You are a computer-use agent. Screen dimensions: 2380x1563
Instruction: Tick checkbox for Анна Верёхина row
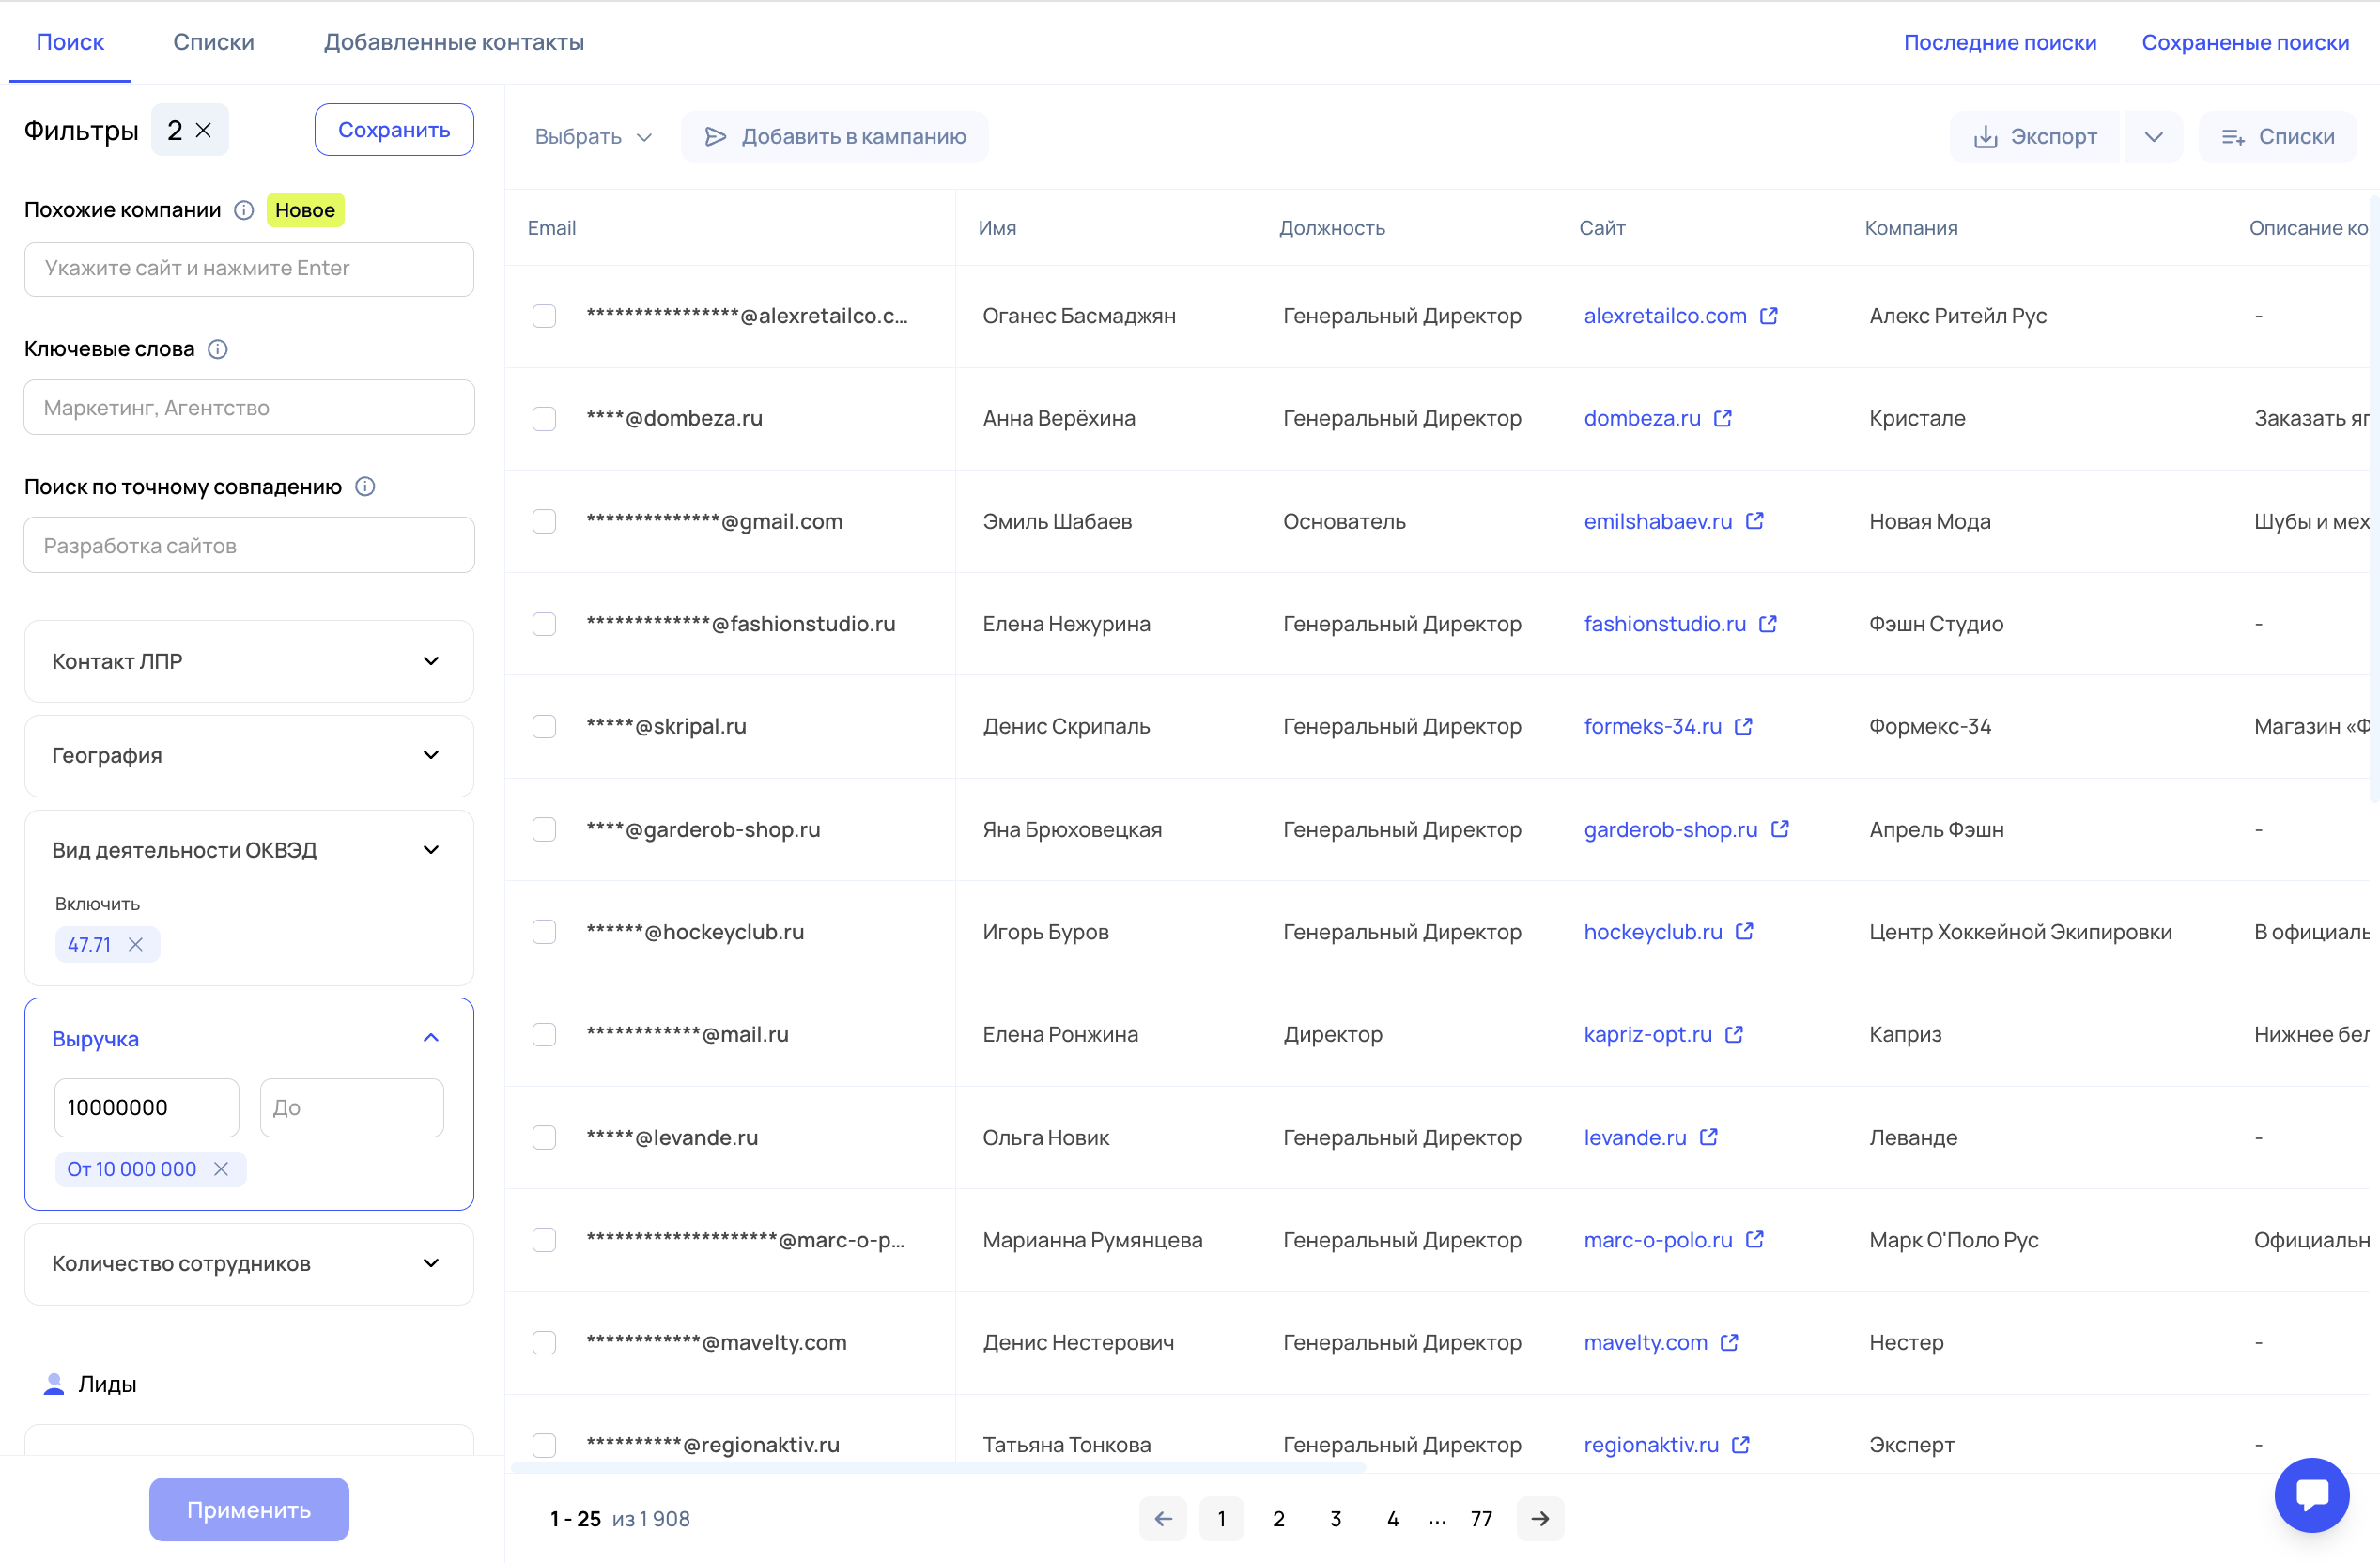[544, 419]
